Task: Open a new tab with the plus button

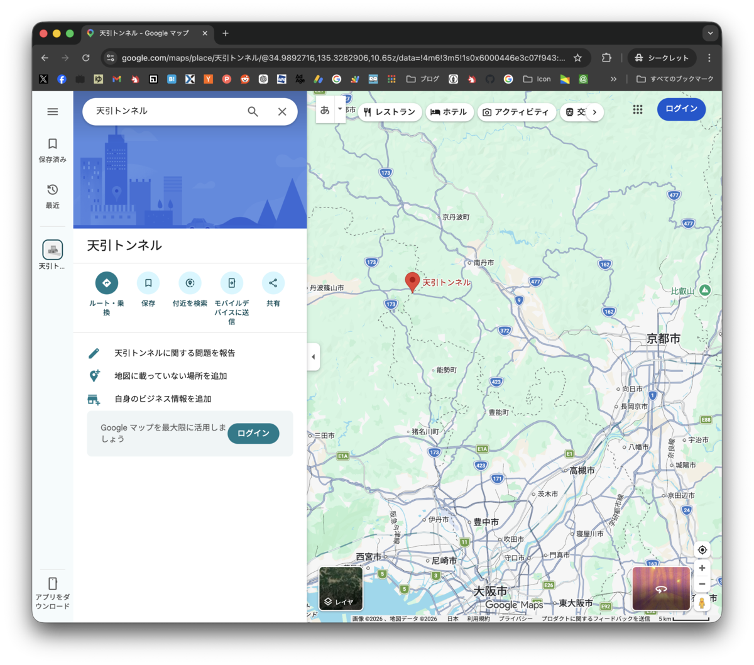Action: (226, 33)
